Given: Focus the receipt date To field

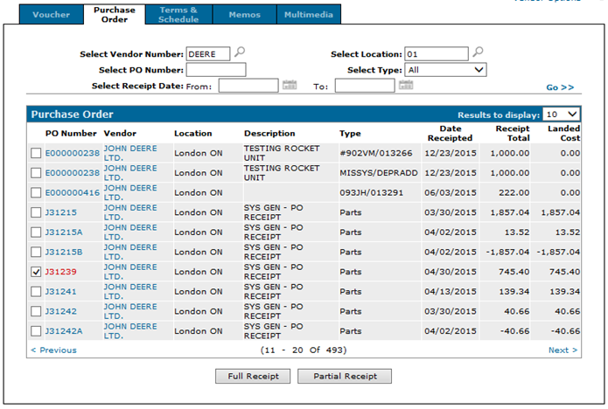Looking at the screenshot, I should (365, 86).
